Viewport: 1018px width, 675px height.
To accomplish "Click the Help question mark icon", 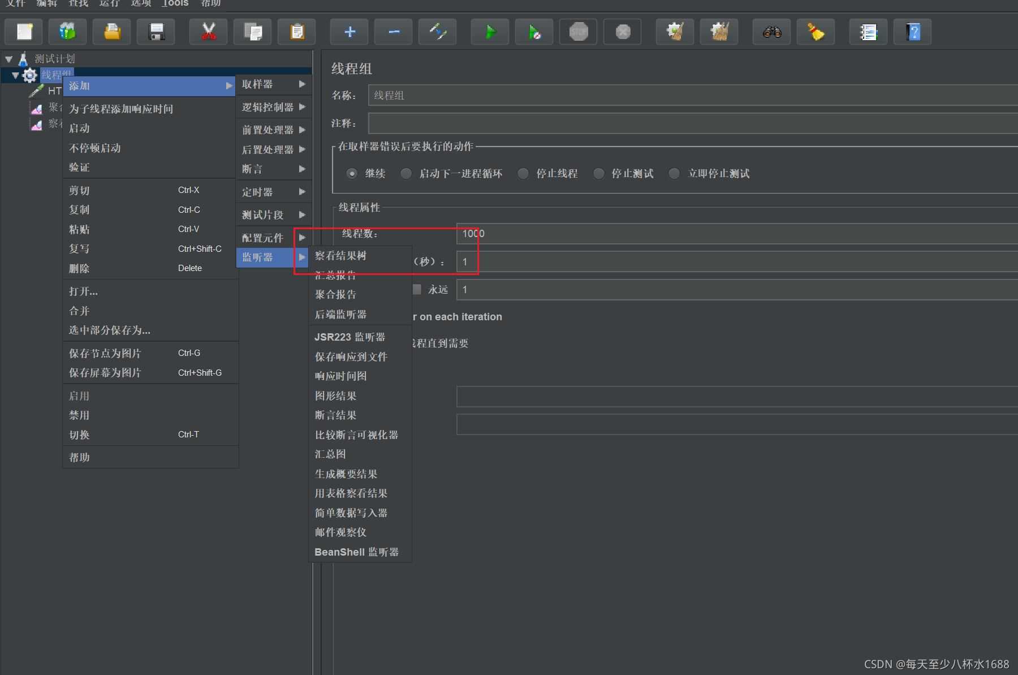I will (x=912, y=32).
